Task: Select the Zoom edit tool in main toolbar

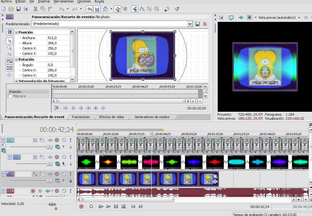Action: click(x=157, y=9)
